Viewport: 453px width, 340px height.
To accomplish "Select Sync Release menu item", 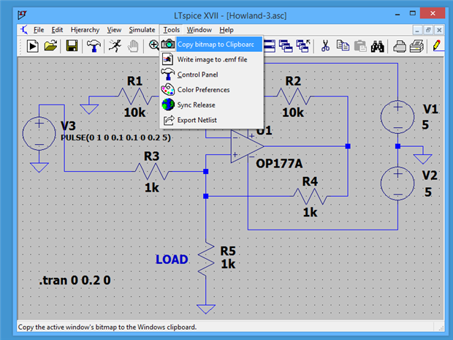I will pyautogui.click(x=196, y=105).
